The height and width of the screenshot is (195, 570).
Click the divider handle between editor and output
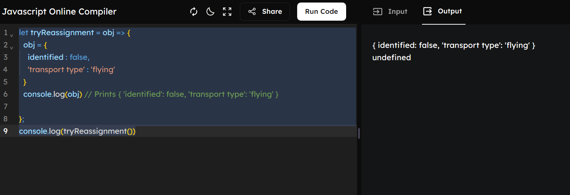click(359, 133)
